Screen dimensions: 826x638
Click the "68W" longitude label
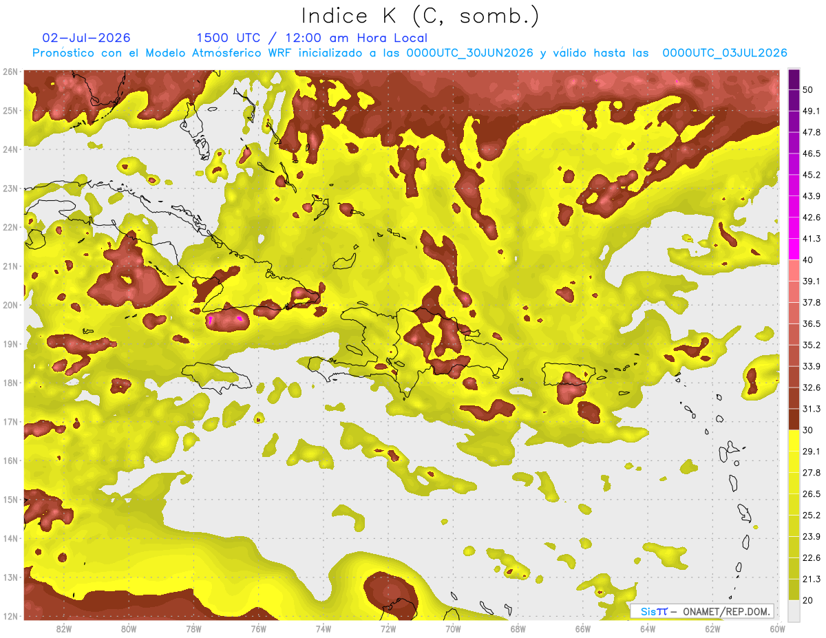[x=518, y=629]
